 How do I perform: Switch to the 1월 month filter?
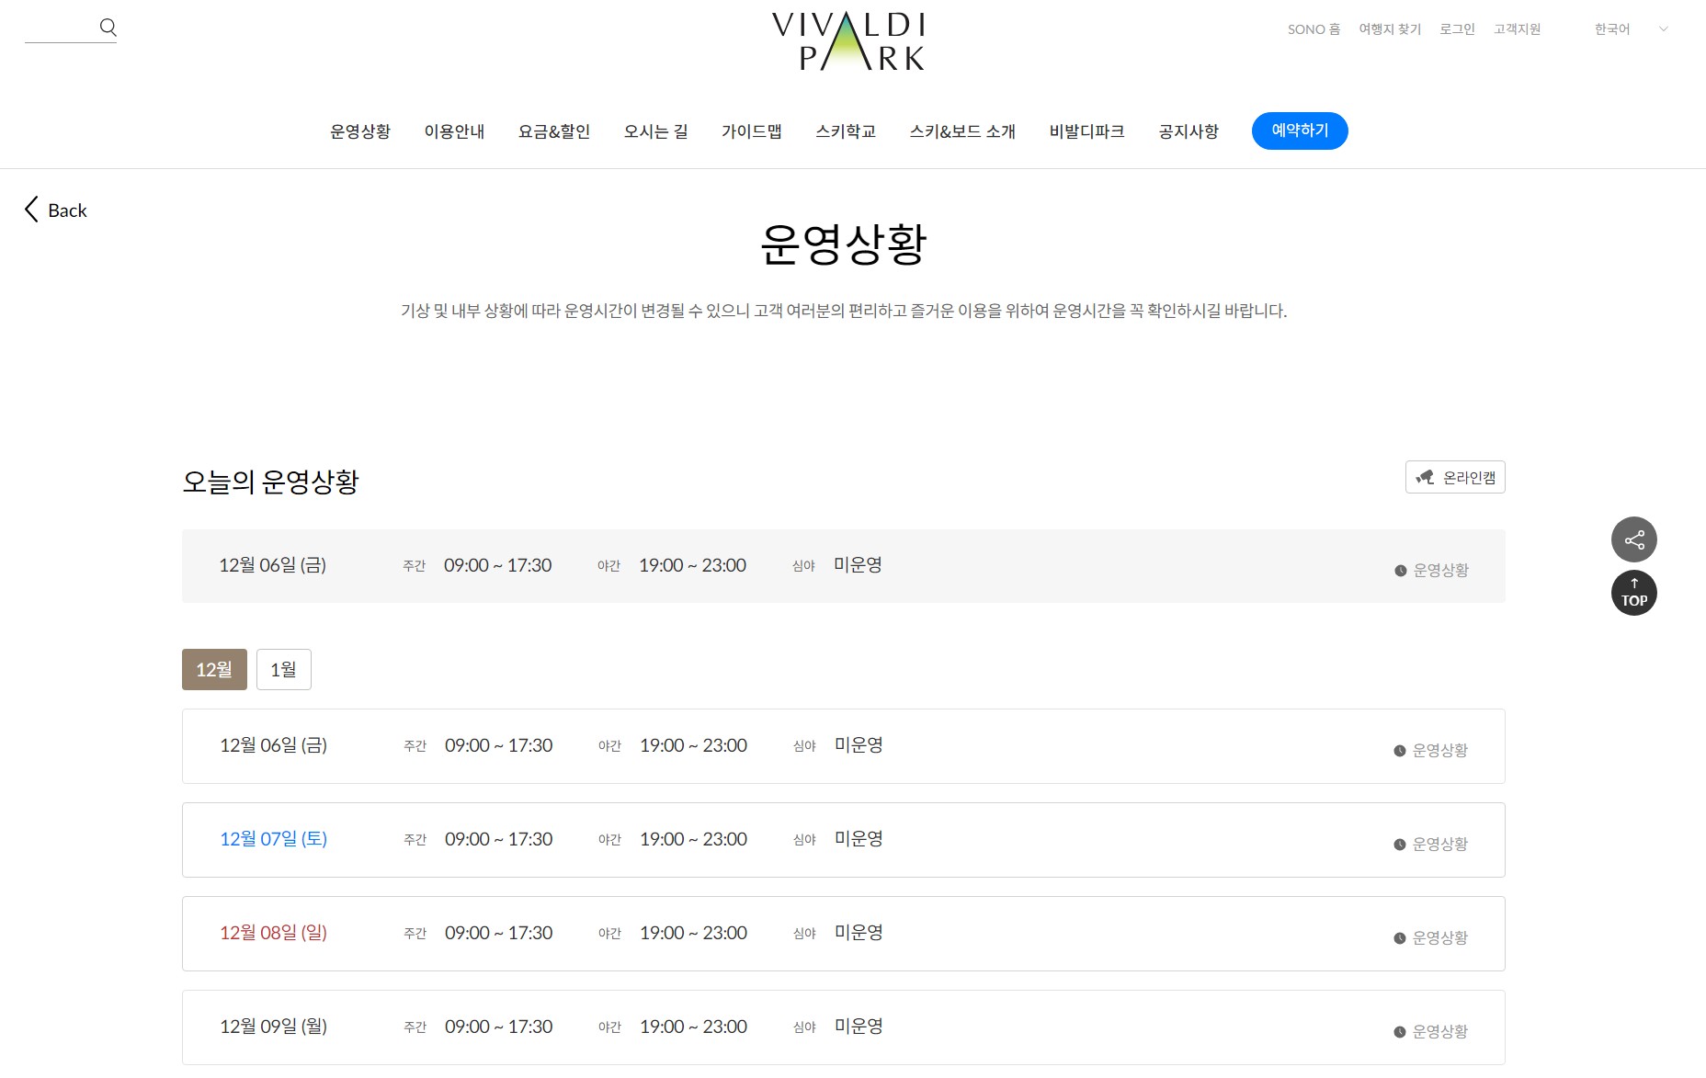click(283, 669)
